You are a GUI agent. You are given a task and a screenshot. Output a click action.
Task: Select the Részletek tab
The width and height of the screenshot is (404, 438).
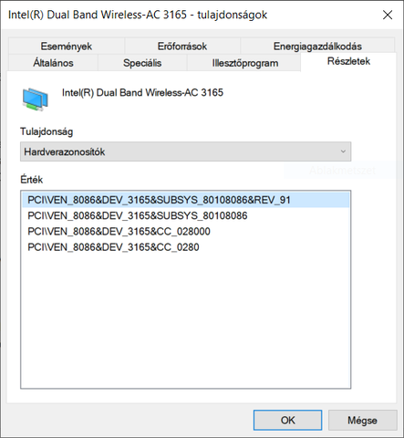(x=348, y=61)
